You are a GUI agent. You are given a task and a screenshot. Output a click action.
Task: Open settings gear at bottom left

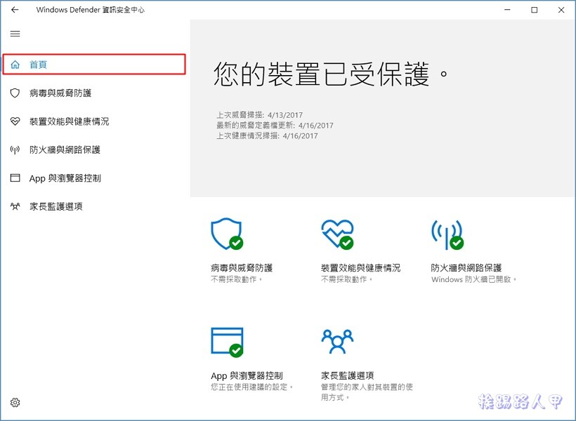pyautogui.click(x=15, y=402)
